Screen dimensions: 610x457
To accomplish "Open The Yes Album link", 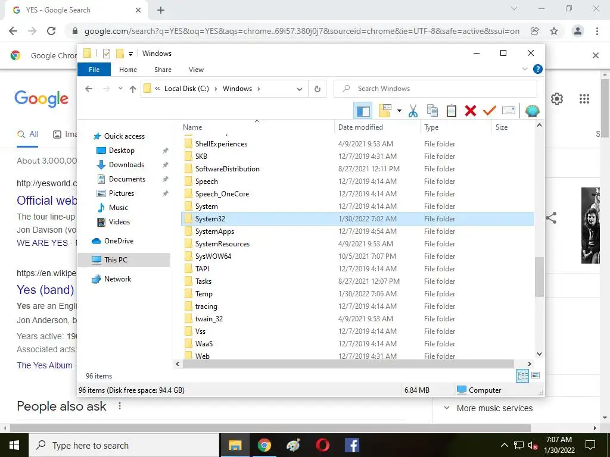I will [x=44, y=365].
